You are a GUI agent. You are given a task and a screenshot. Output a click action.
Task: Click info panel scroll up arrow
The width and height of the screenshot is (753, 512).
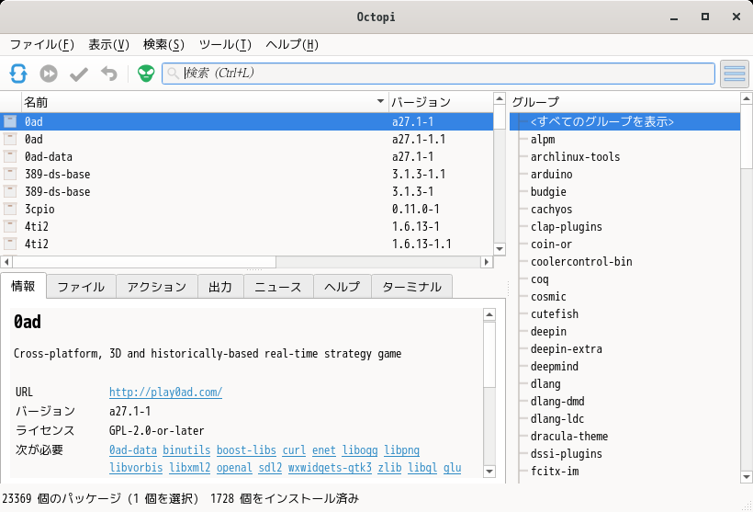pos(489,315)
